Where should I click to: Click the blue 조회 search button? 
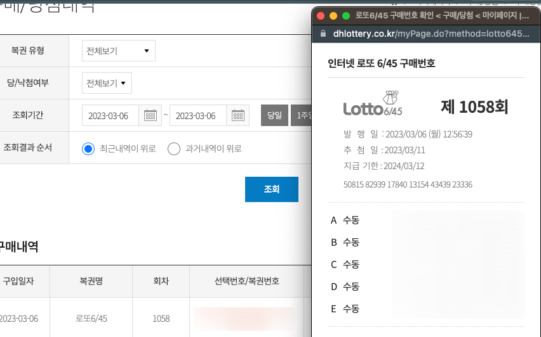[x=272, y=189]
